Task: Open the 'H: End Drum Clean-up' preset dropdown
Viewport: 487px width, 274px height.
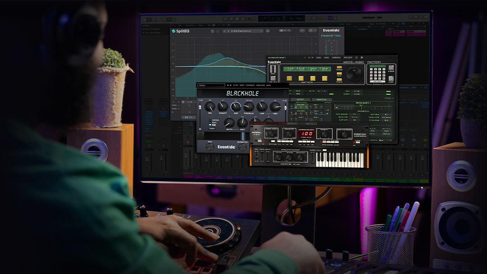Action: [x=243, y=32]
